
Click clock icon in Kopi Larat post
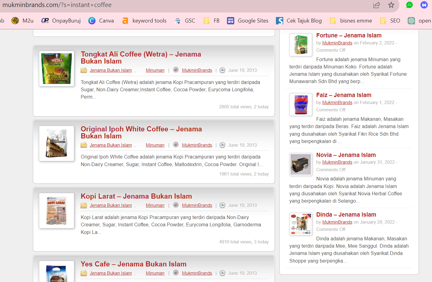[x=222, y=205]
